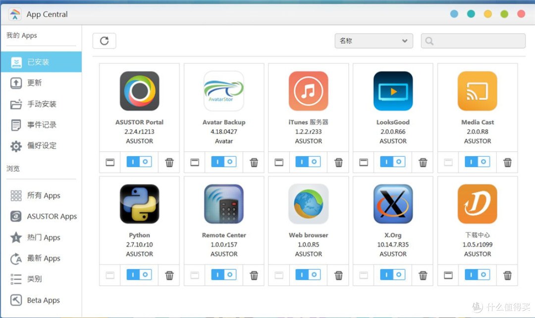Browse 最新 Apps category
Image resolution: width=535 pixels, height=318 pixels.
41,258
